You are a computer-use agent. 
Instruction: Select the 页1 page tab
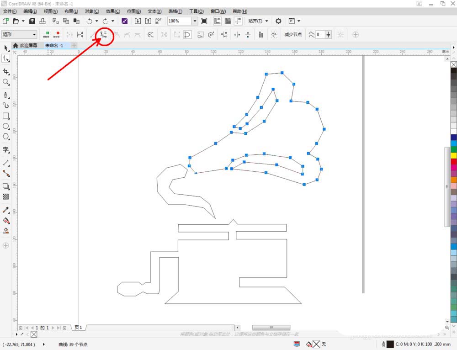tap(78, 328)
